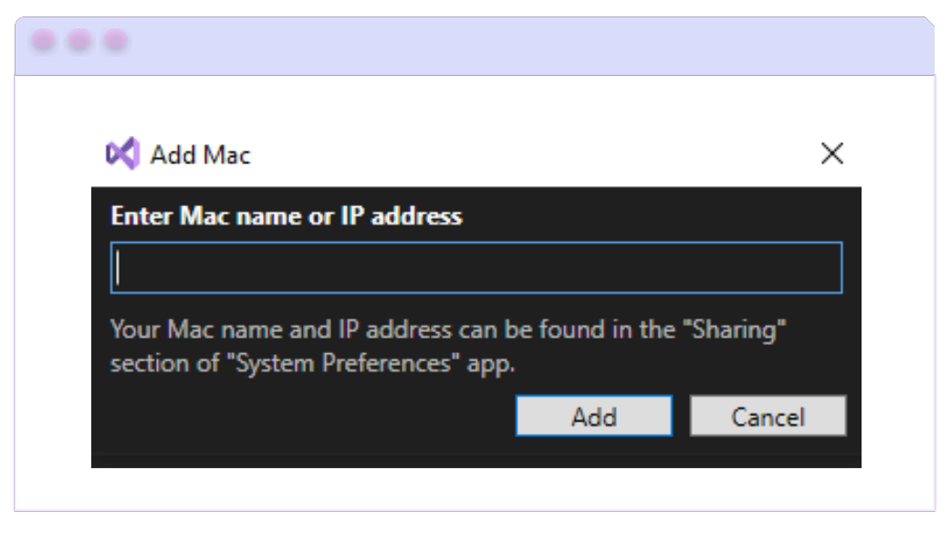Click the "Add Mac" dialog title
The width and height of the screenshot is (951, 533).
click(200, 155)
